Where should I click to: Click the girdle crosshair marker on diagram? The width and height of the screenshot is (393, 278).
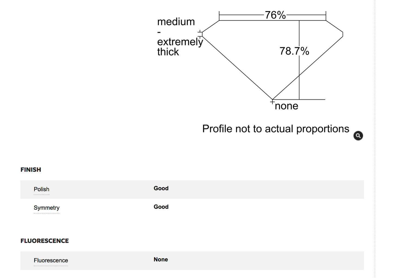click(x=200, y=34)
